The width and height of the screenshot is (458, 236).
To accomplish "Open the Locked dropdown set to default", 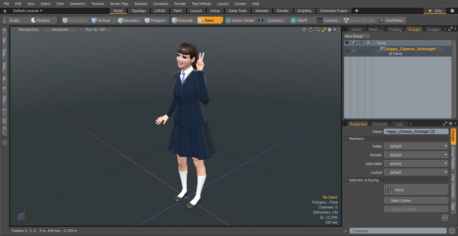I will [x=416, y=172].
